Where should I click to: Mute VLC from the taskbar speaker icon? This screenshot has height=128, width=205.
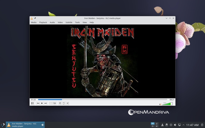tap(43, 125)
